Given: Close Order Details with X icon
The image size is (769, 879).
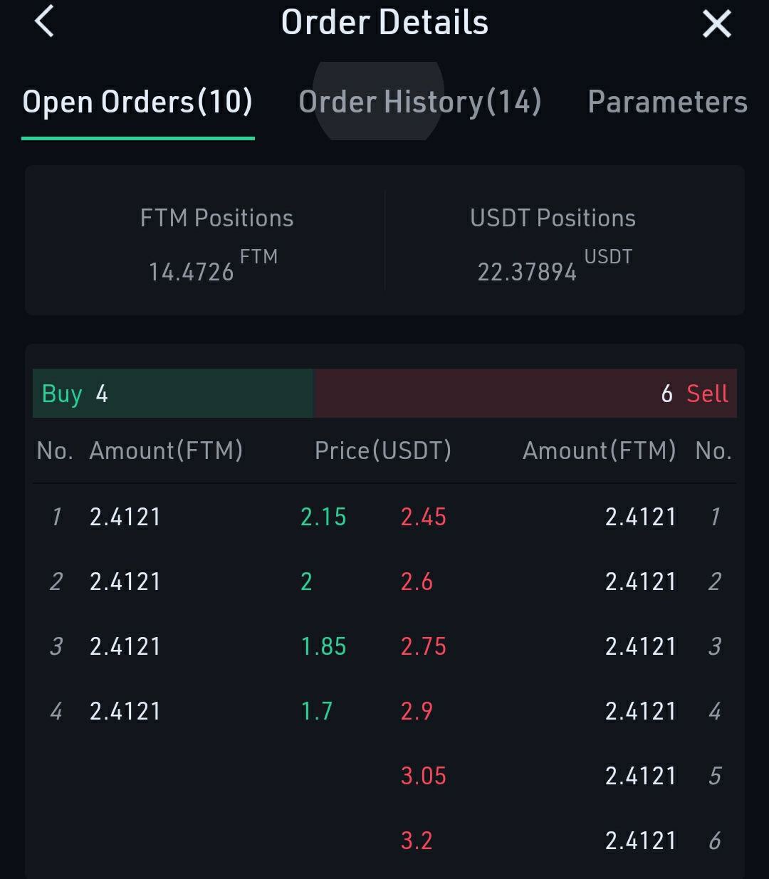Looking at the screenshot, I should (x=716, y=23).
